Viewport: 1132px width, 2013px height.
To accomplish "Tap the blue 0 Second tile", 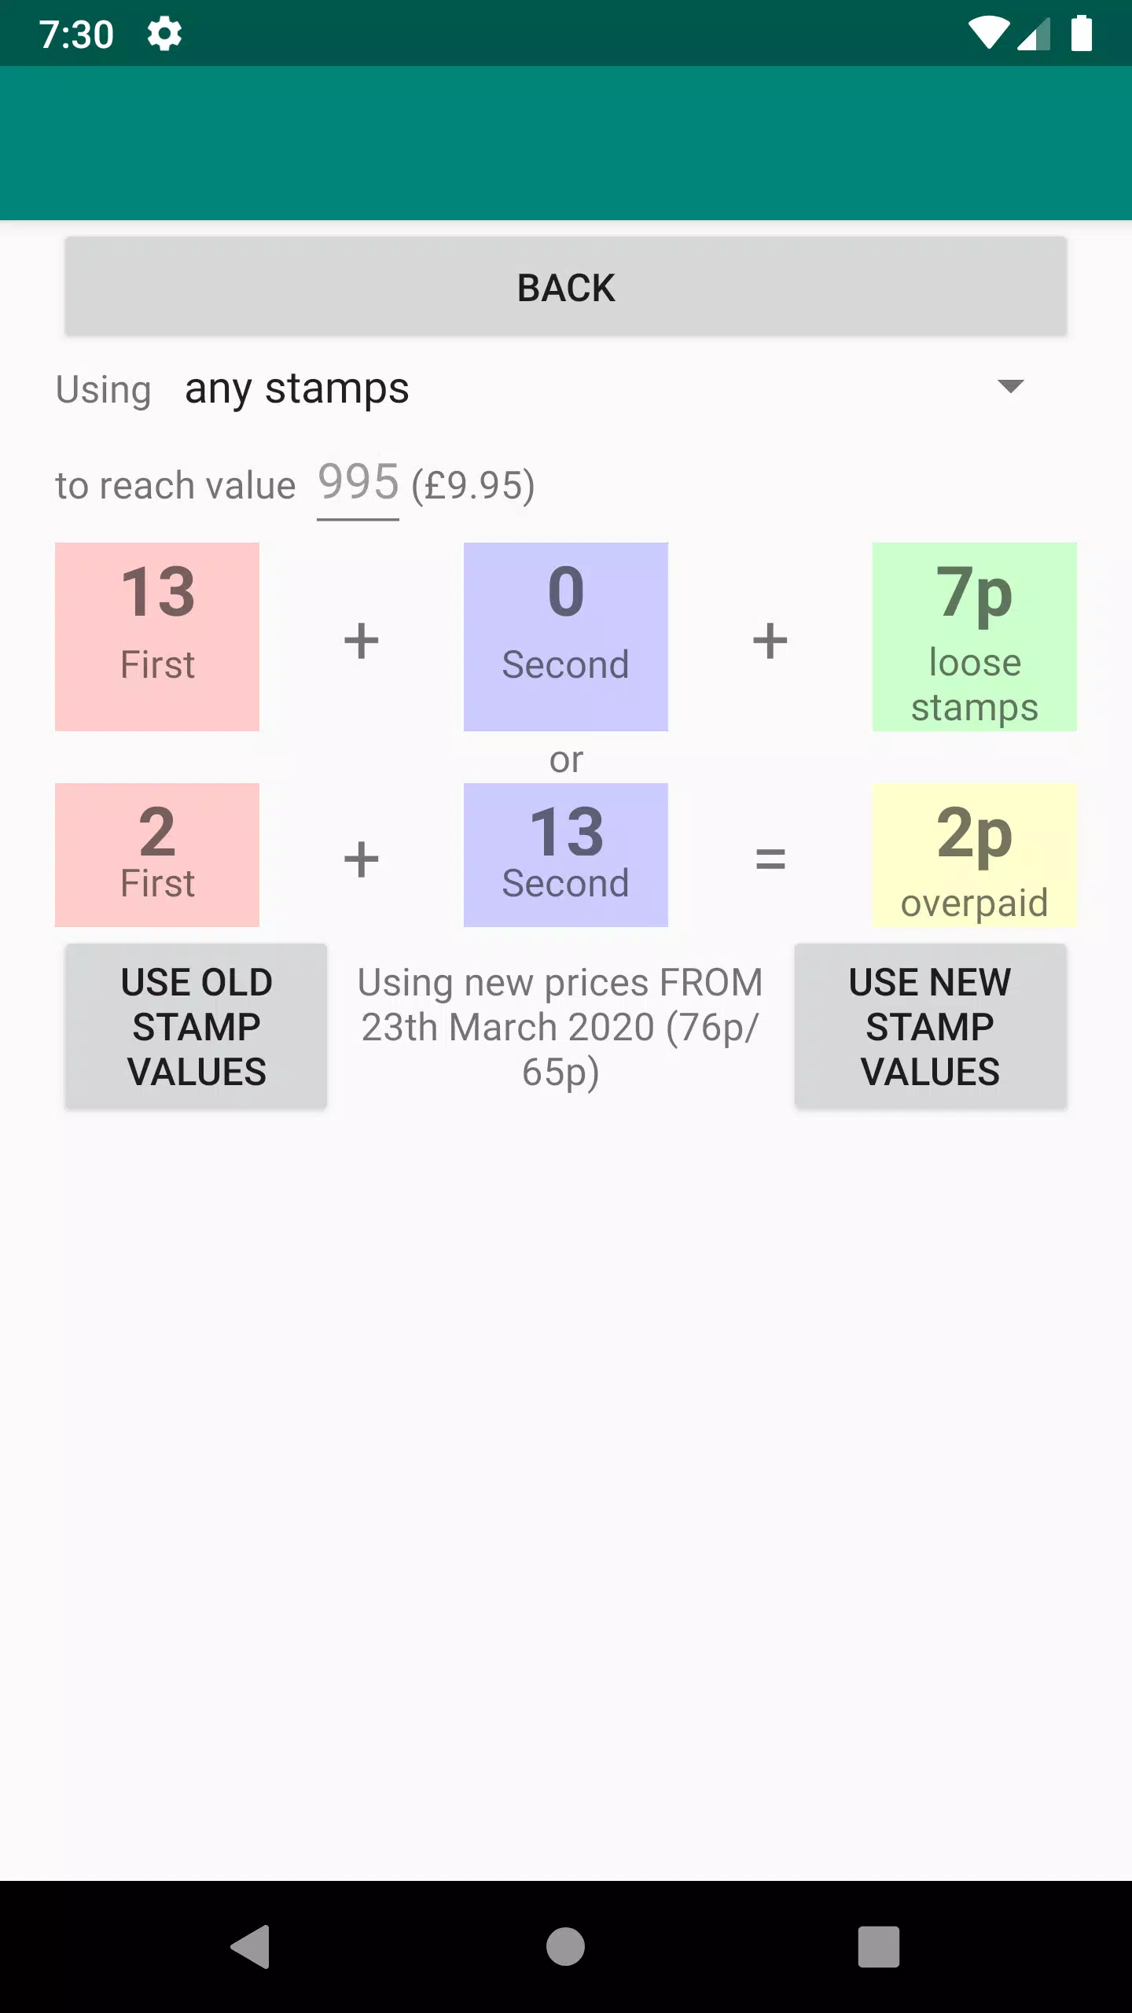I will (x=566, y=637).
